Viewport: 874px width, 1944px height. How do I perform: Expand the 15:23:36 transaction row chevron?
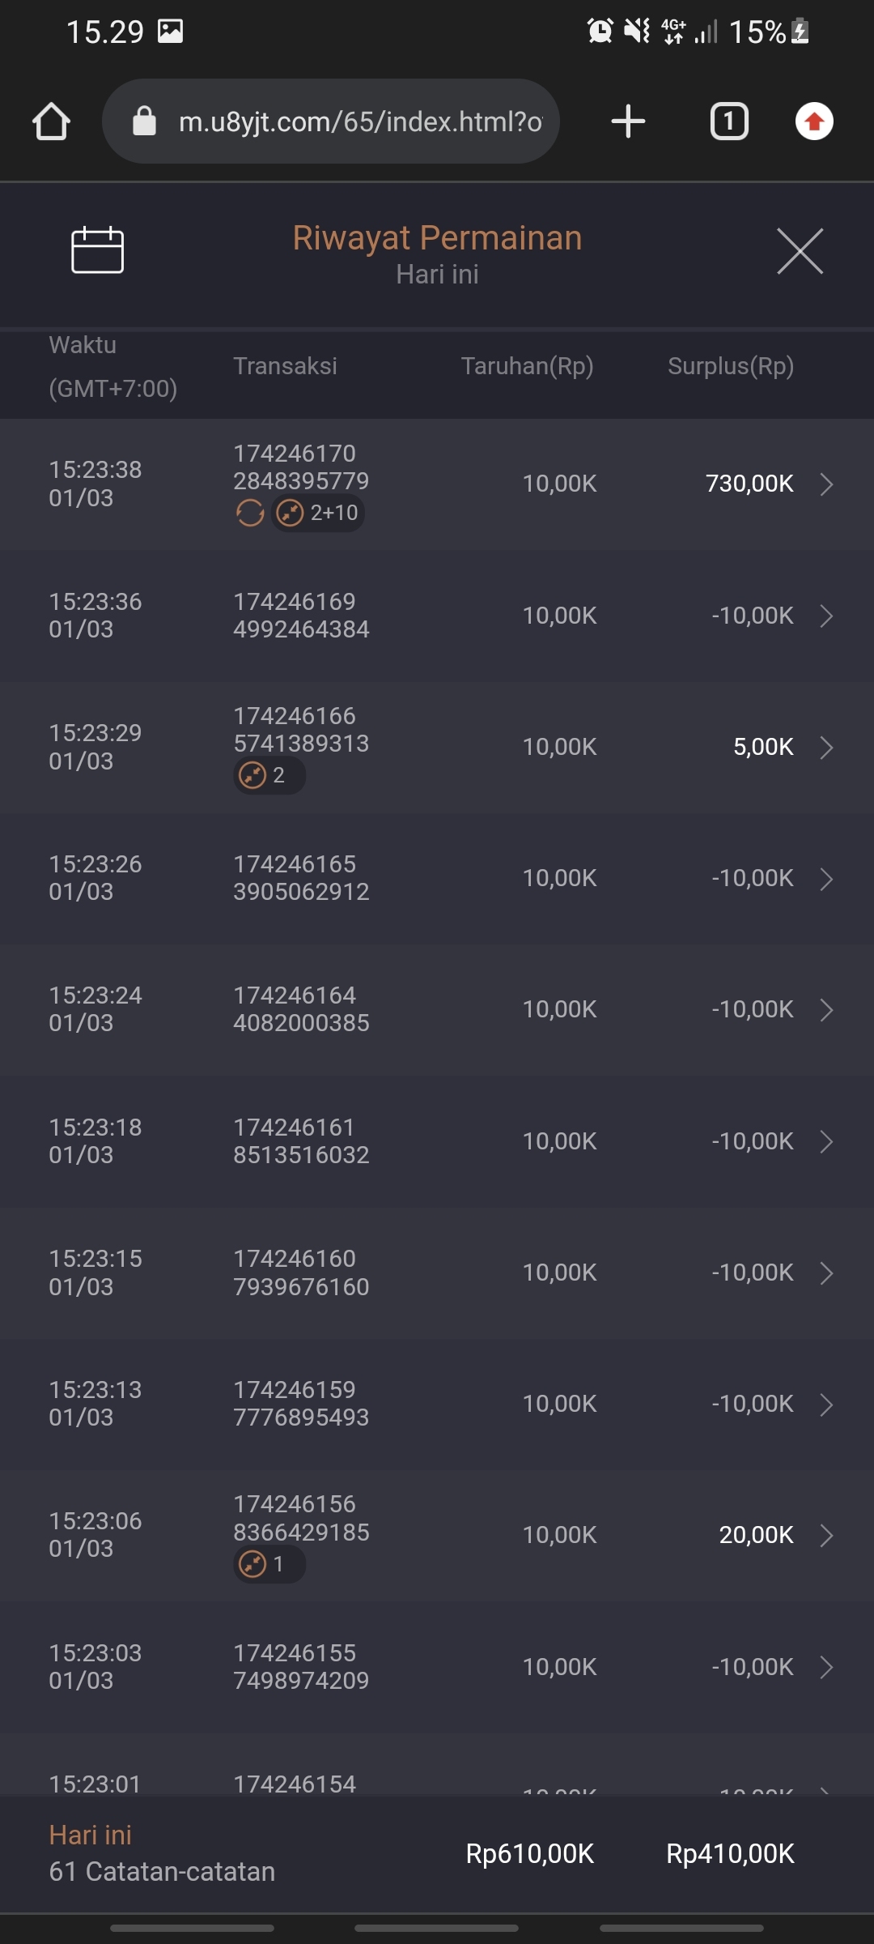point(826,616)
